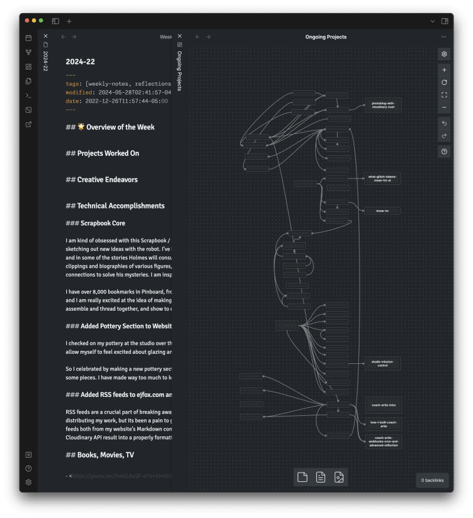This screenshot has height=518, width=473.
Task: Click Added RSS feeds heading
Action: click(x=119, y=395)
